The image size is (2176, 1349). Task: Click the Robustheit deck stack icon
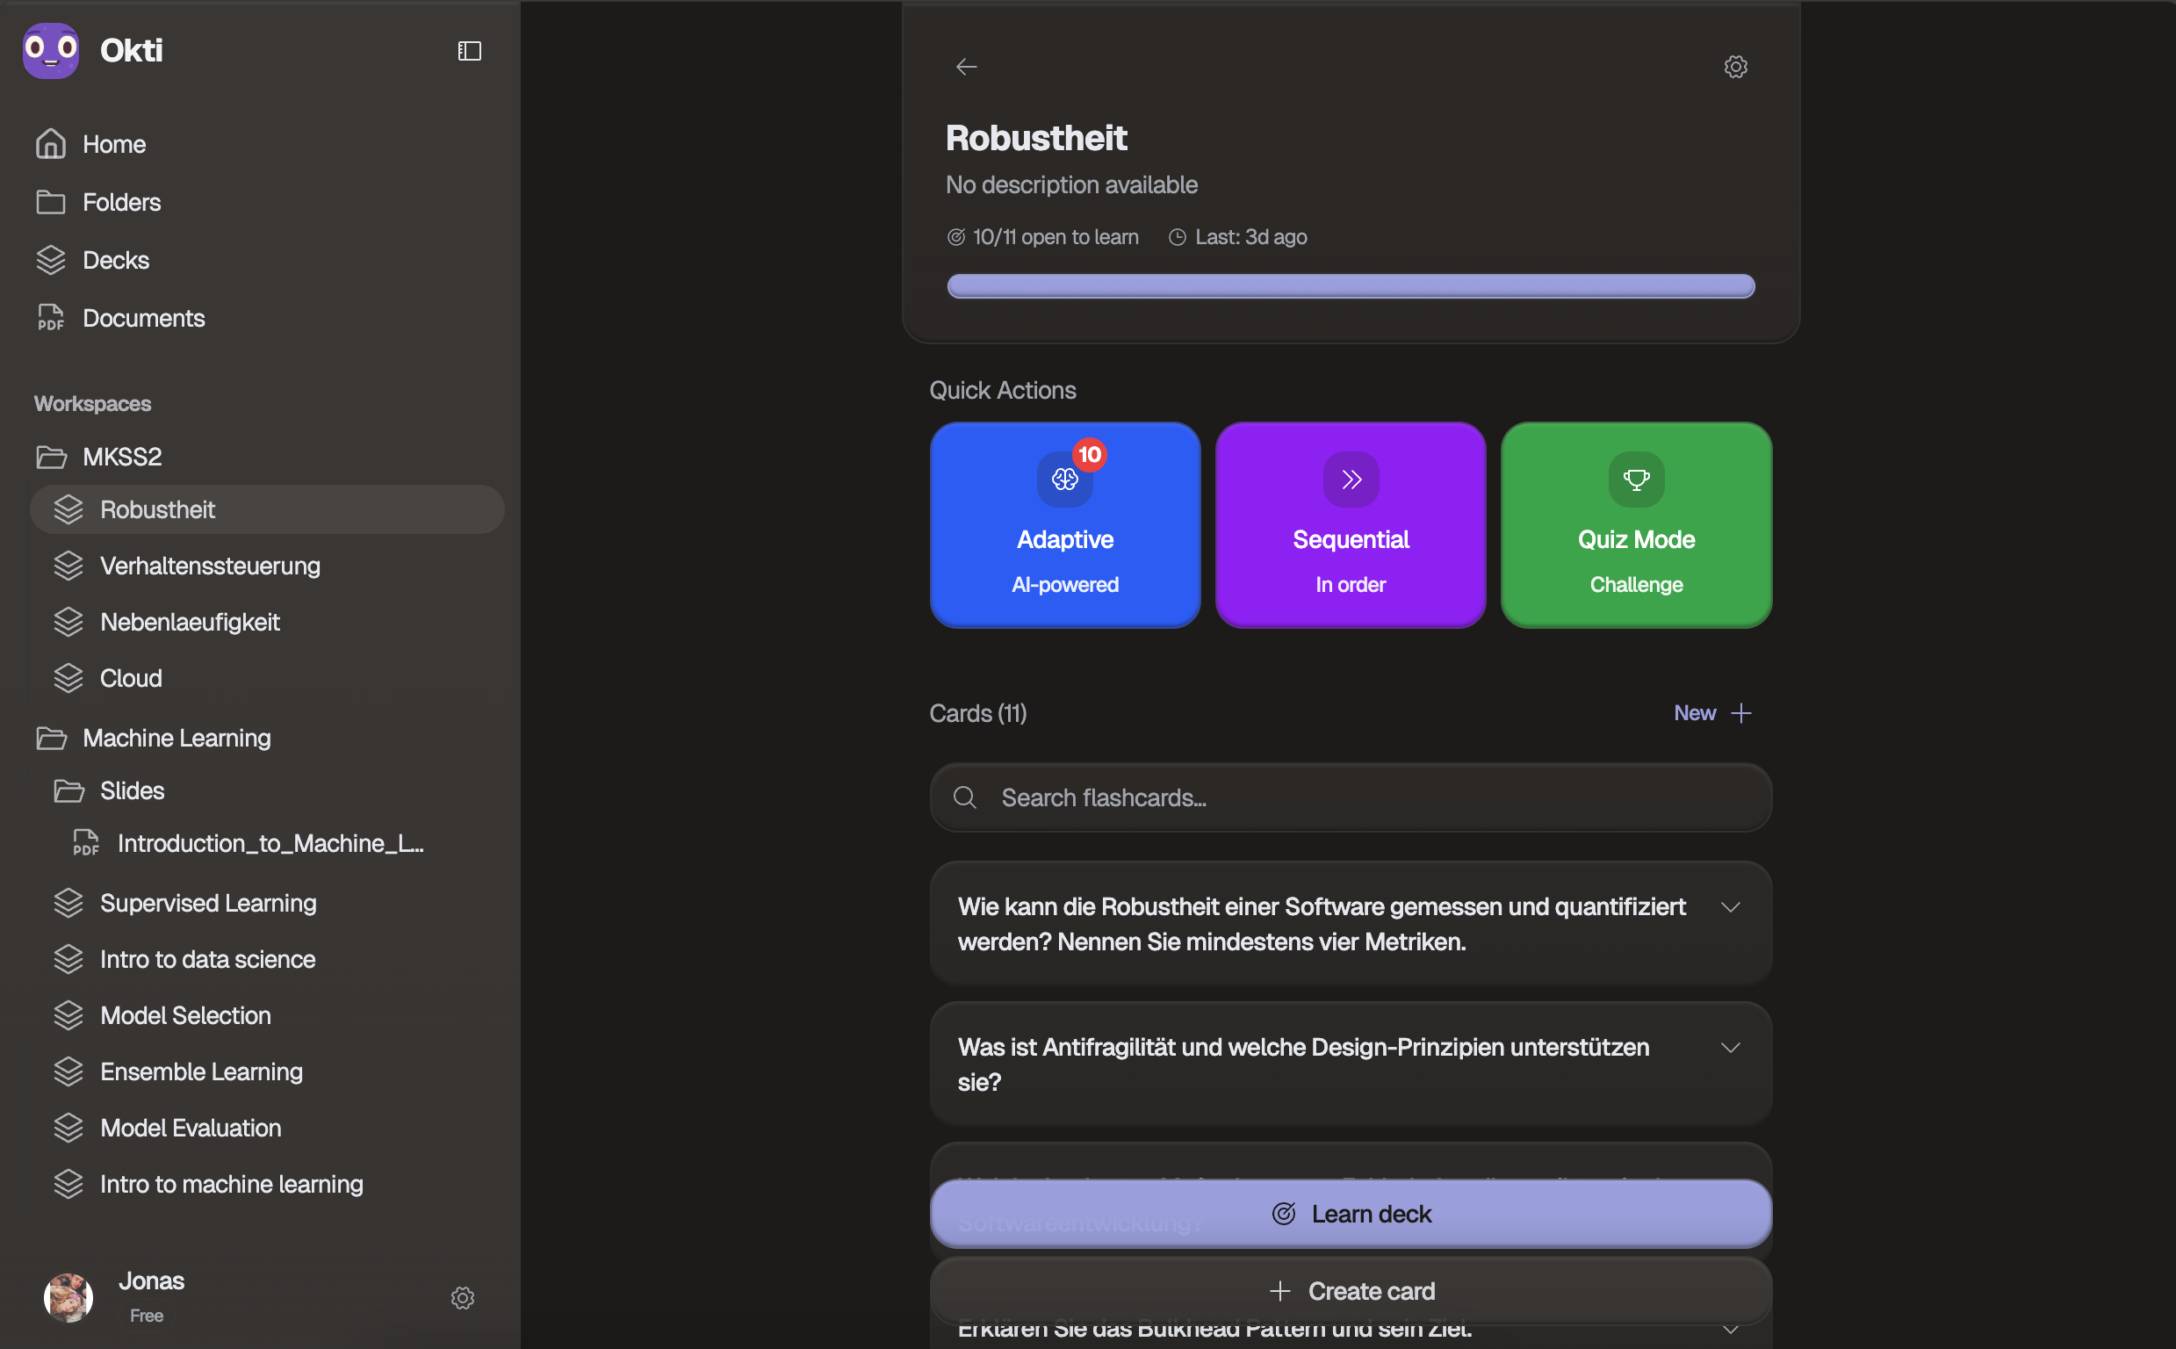tap(68, 509)
